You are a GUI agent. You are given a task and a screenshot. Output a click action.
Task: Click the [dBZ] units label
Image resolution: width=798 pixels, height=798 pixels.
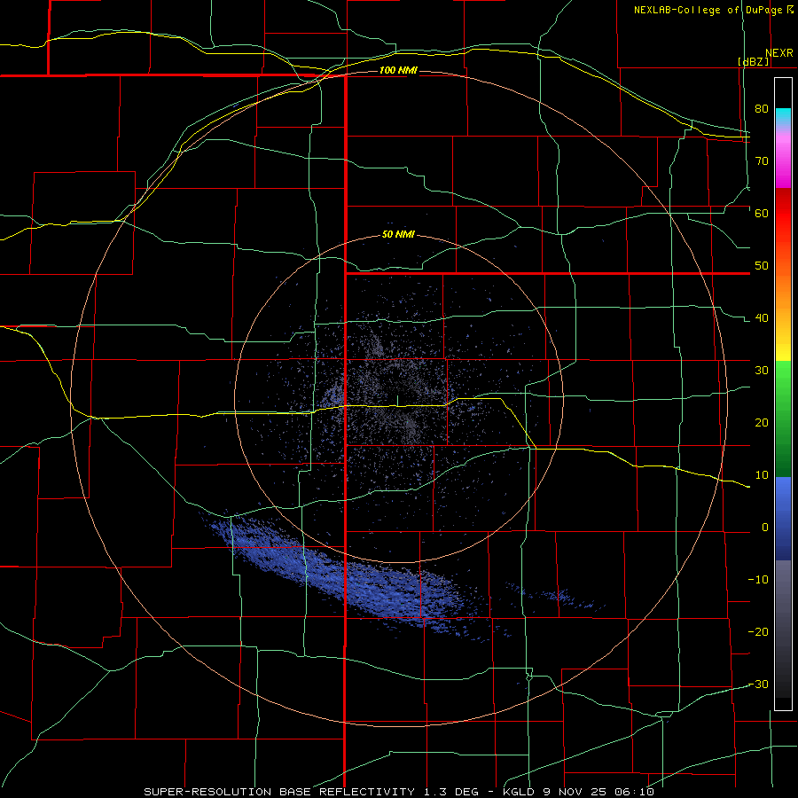753,61
